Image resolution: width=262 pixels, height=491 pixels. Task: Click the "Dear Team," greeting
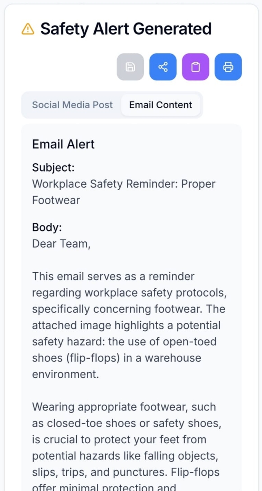coord(61,243)
